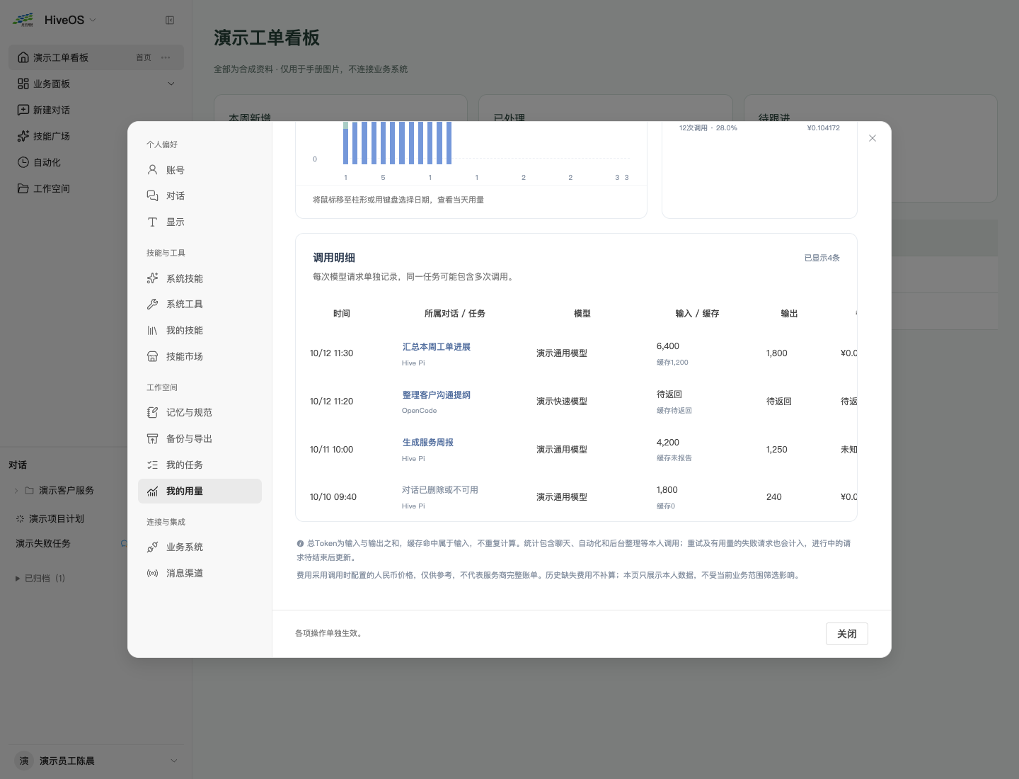Open 显示 settings
Image resolution: width=1019 pixels, height=779 pixels.
click(x=200, y=222)
